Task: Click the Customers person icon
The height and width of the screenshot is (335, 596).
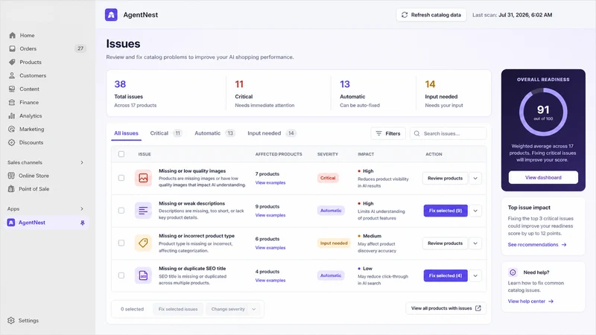Action: click(x=12, y=76)
